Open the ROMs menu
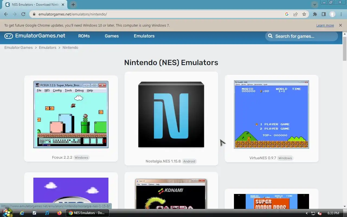The width and height of the screenshot is (347, 217). [x=84, y=36]
